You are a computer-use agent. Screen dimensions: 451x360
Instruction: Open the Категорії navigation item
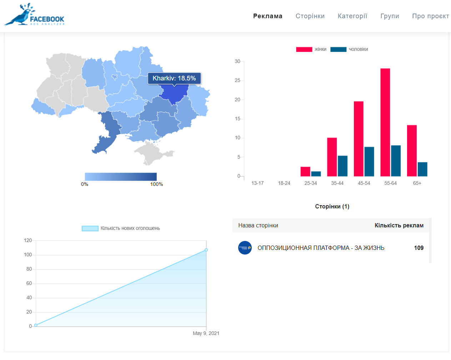(352, 16)
